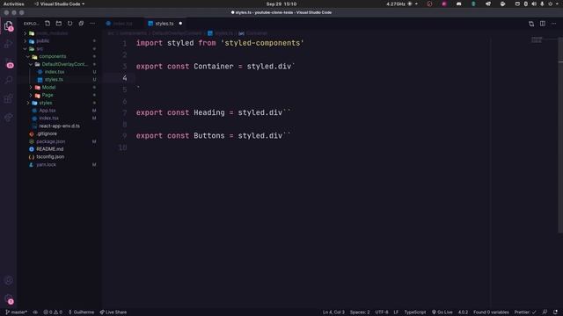The image size is (563, 316).
Task: Collapse all folders in Explorer
Action: 81,24
